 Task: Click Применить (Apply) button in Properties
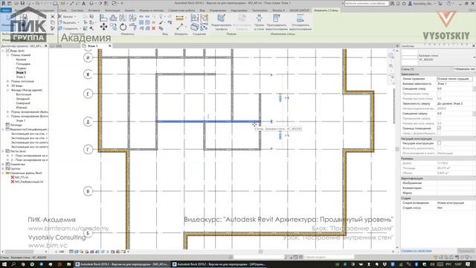pos(466,251)
